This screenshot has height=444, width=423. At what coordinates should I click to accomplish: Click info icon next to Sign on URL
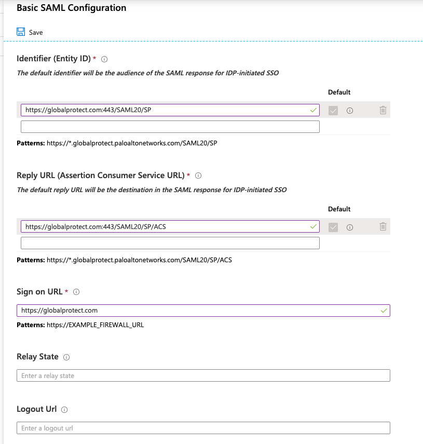click(76, 292)
